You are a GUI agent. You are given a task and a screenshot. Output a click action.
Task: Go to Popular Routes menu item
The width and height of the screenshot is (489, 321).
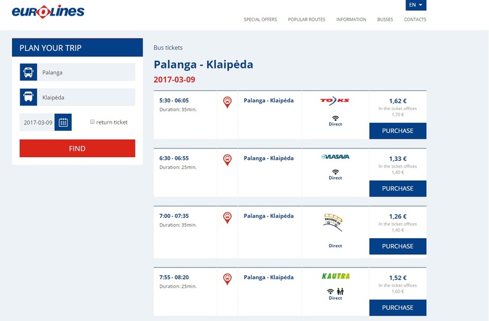pos(307,20)
